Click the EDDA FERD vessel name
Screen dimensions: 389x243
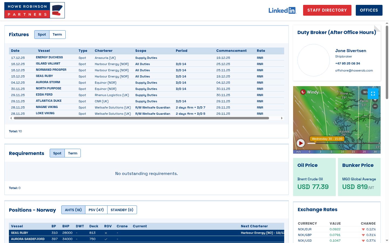pyautogui.click(x=44, y=95)
